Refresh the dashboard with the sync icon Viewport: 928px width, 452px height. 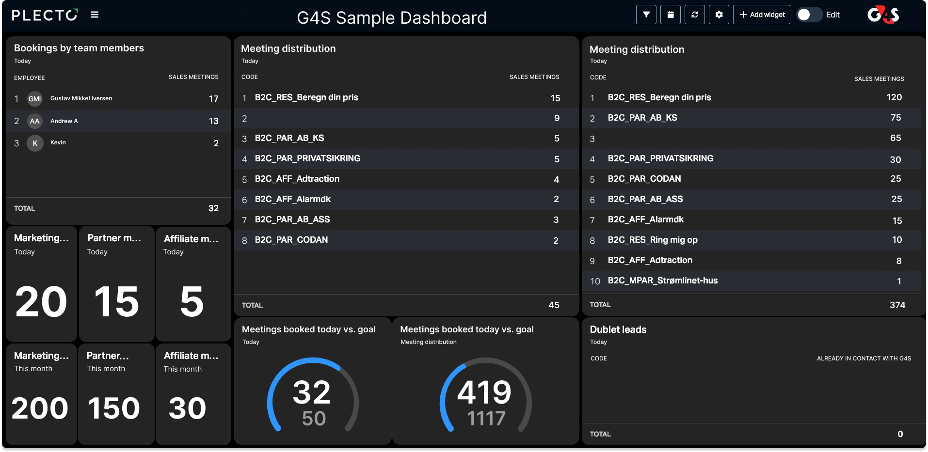[695, 15]
